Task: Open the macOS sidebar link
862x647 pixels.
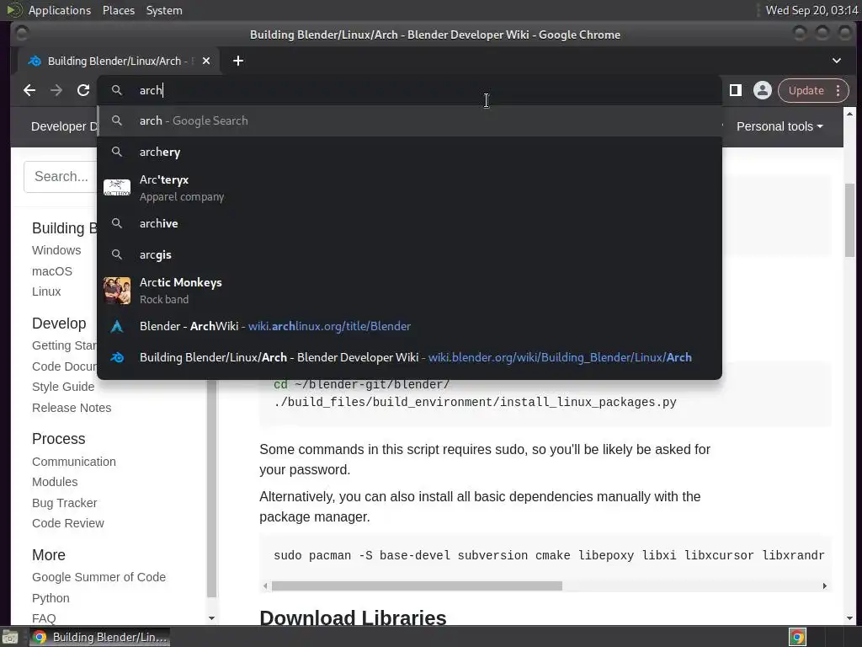Action: pyautogui.click(x=51, y=271)
